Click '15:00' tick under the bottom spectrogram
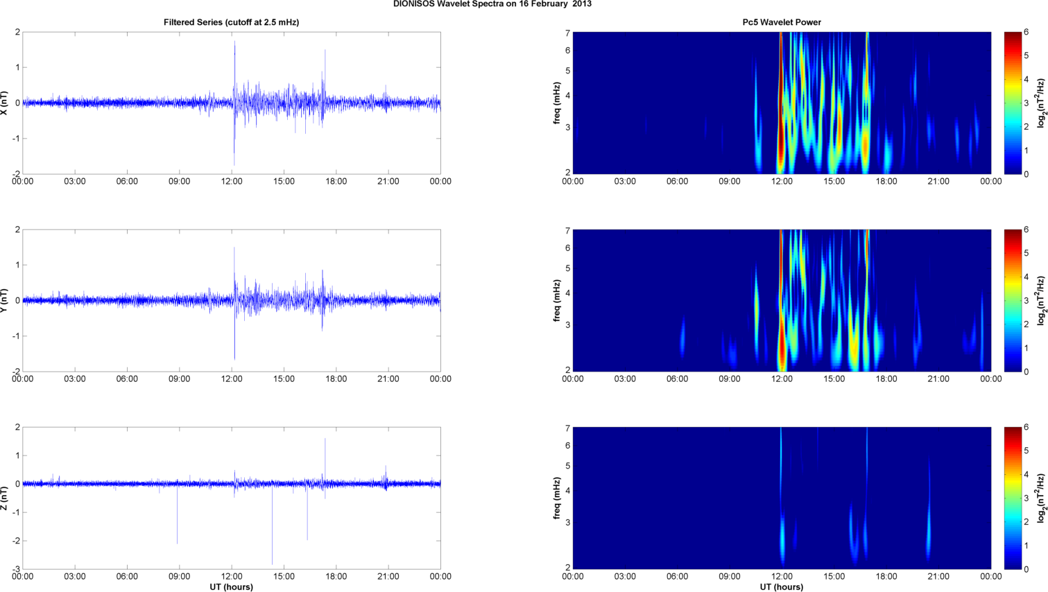 pos(834,577)
